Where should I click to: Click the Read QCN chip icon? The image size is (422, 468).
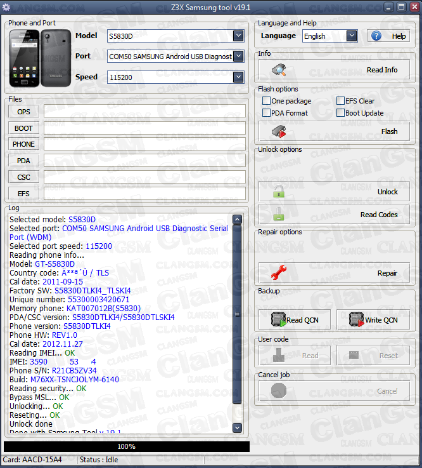[279, 319]
